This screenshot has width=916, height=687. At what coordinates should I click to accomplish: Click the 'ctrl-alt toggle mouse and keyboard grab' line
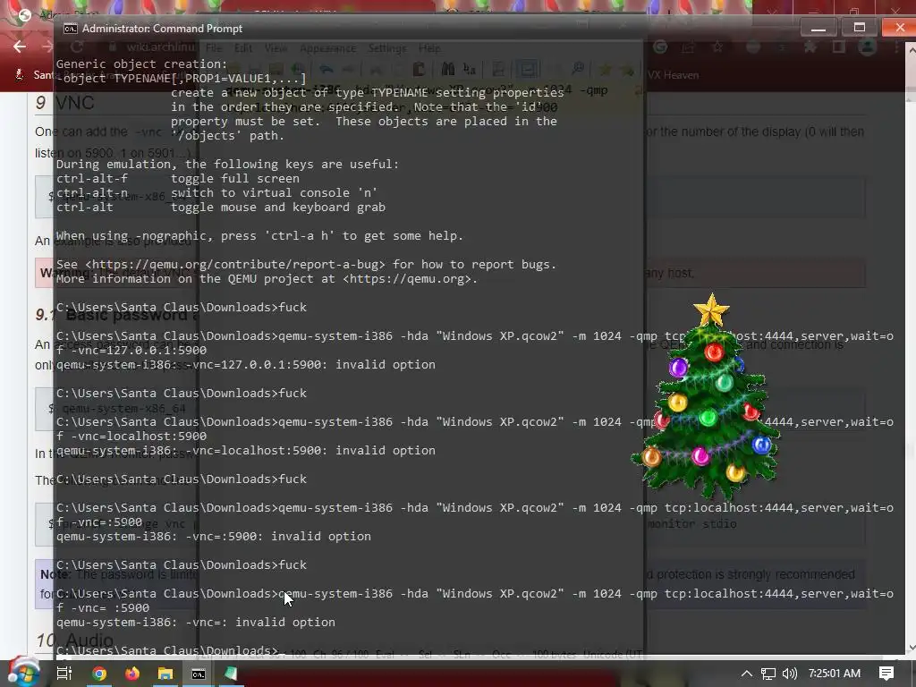[221, 208]
